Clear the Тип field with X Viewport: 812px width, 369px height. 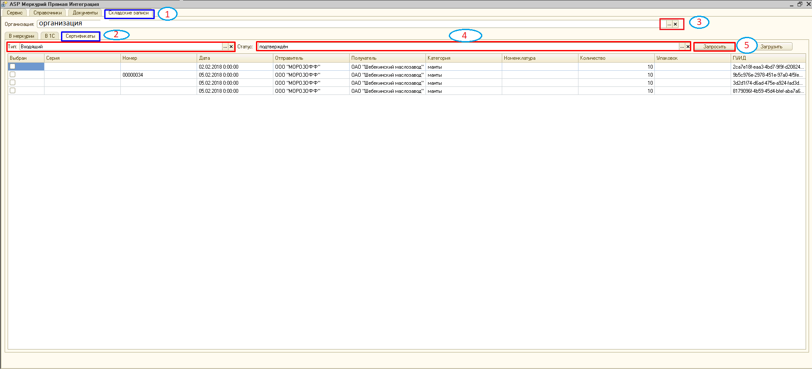[231, 47]
